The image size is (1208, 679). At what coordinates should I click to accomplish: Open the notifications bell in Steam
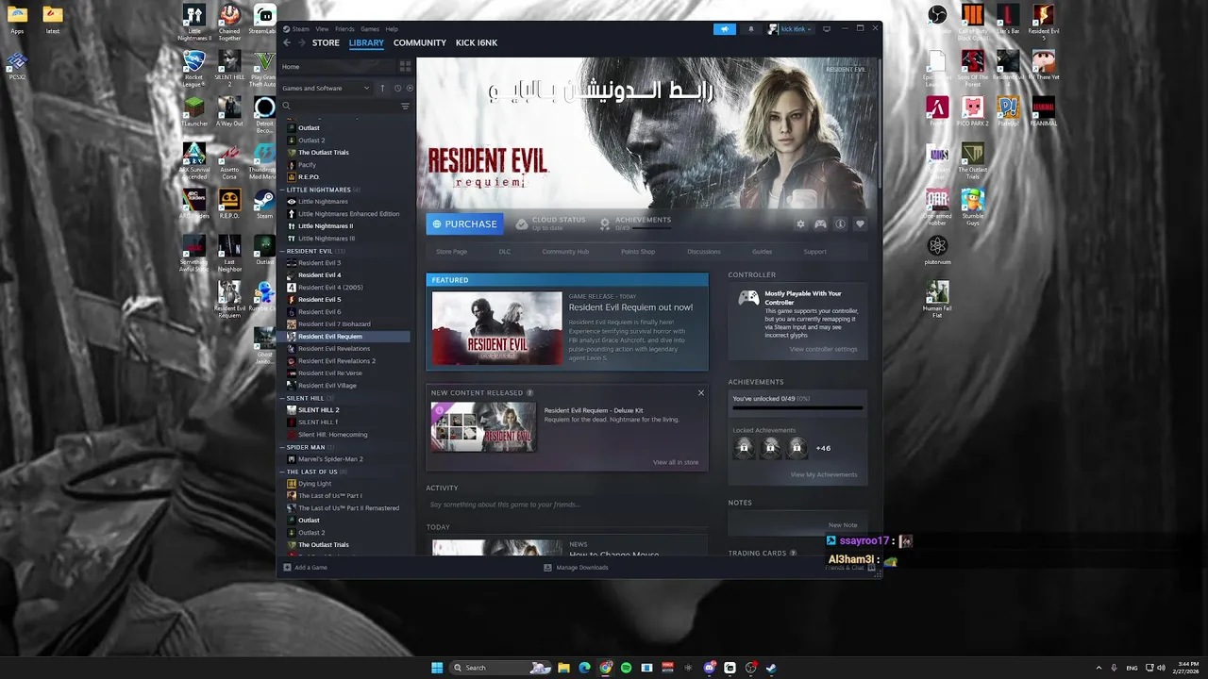click(751, 29)
